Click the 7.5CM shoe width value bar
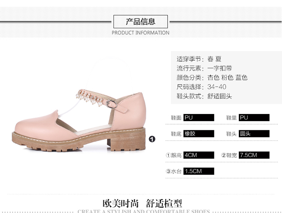The image size is (282, 213). coord(254,155)
